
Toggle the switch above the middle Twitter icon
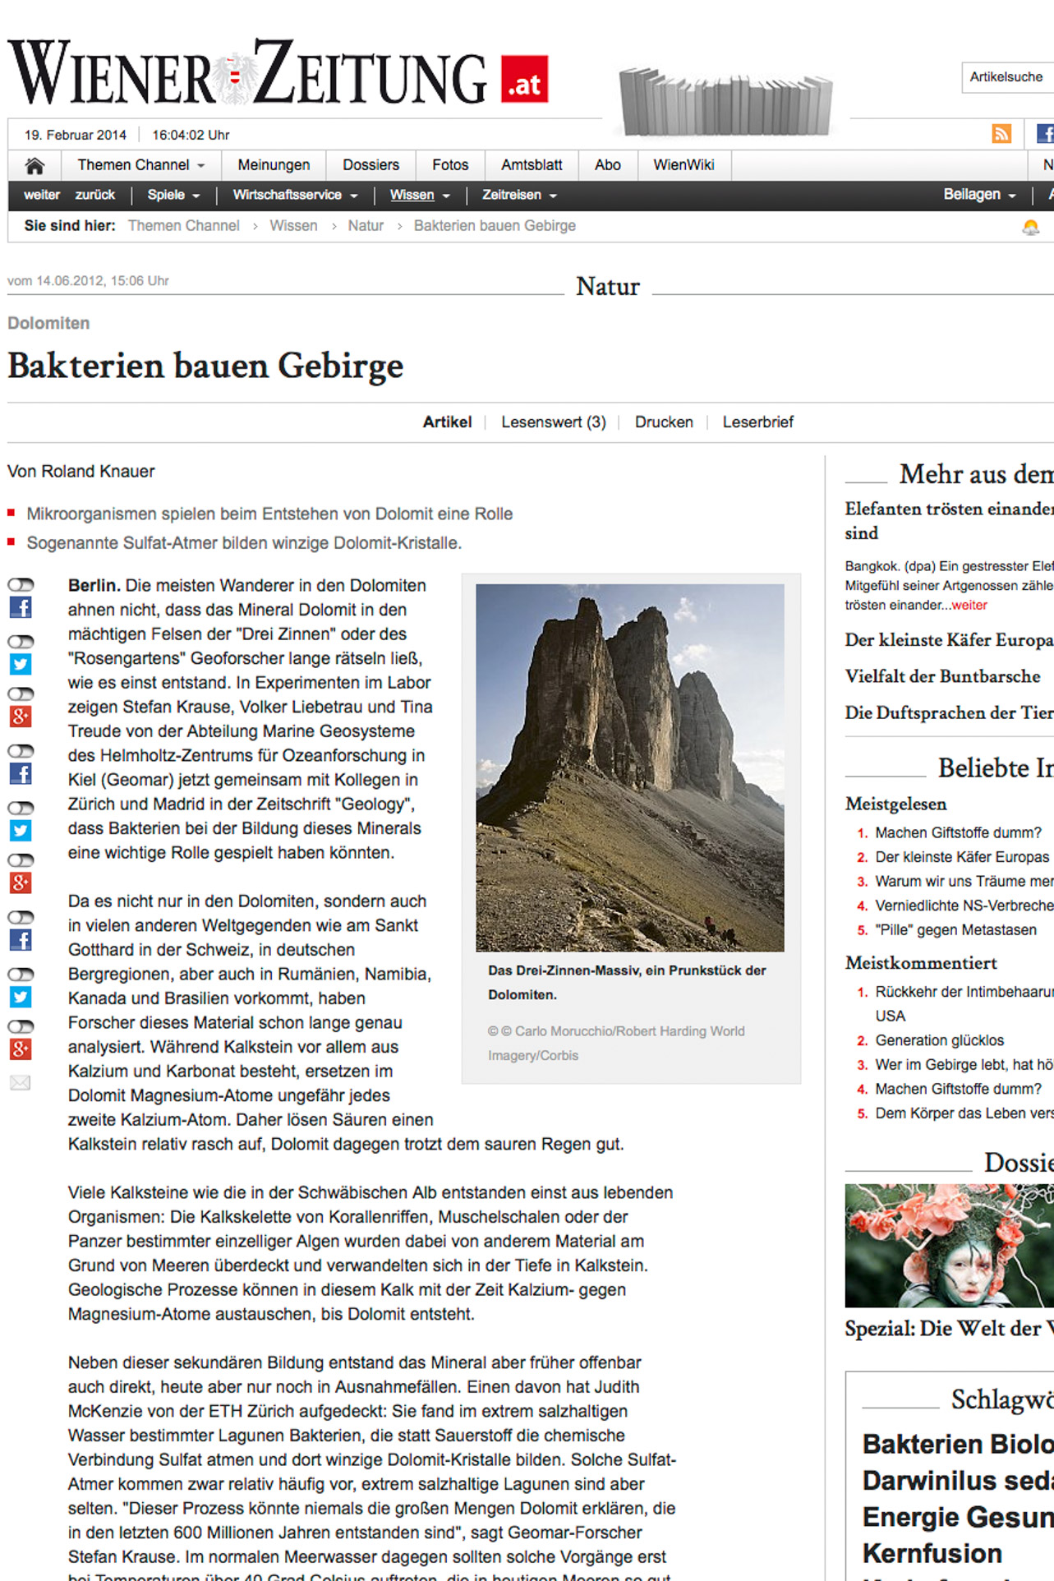point(21,808)
